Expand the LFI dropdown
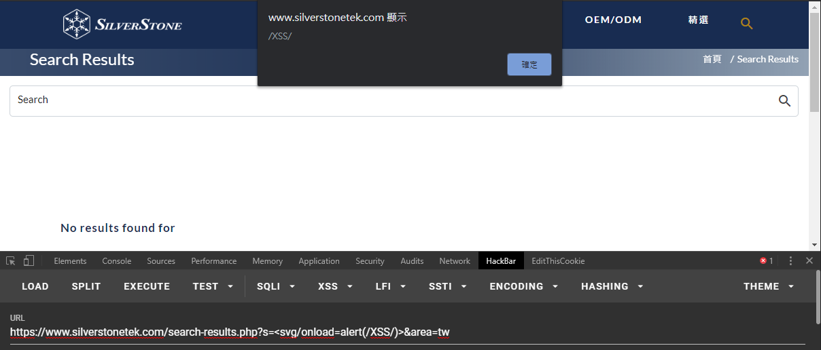821x350 pixels. point(391,286)
